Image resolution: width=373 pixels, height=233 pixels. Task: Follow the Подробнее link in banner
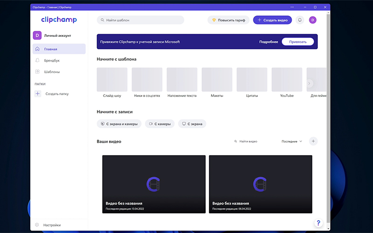click(269, 42)
